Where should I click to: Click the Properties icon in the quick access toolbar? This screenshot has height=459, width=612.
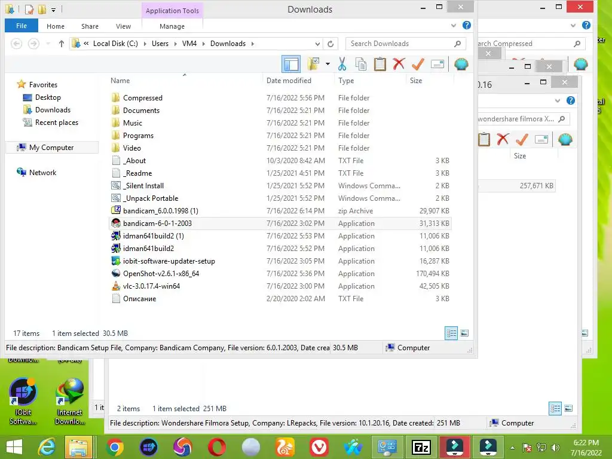(x=29, y=9)
